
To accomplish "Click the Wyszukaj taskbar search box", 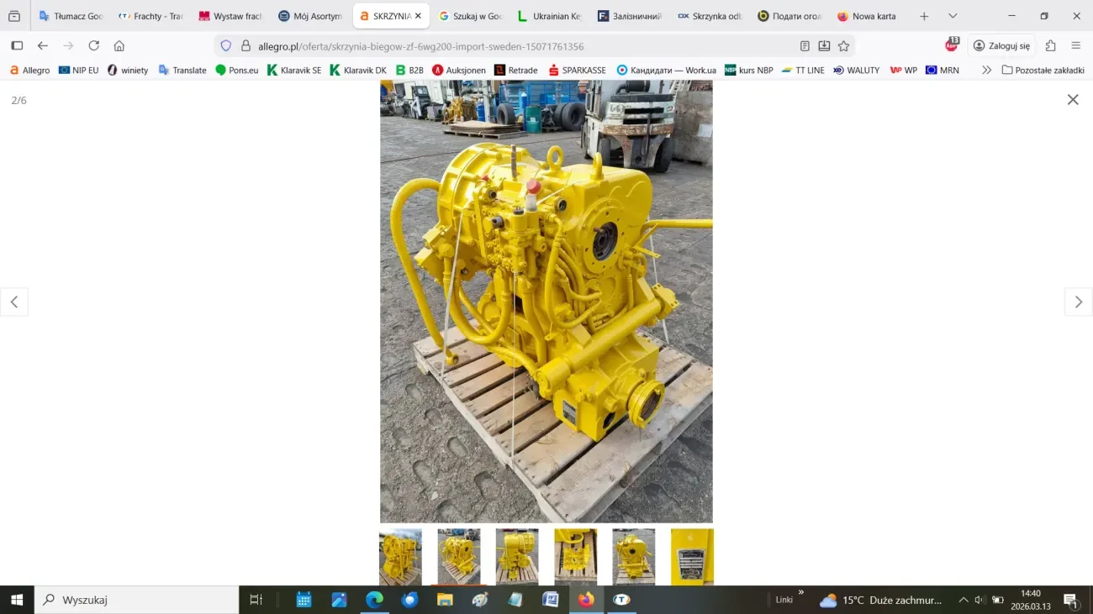I will point(139,600).
